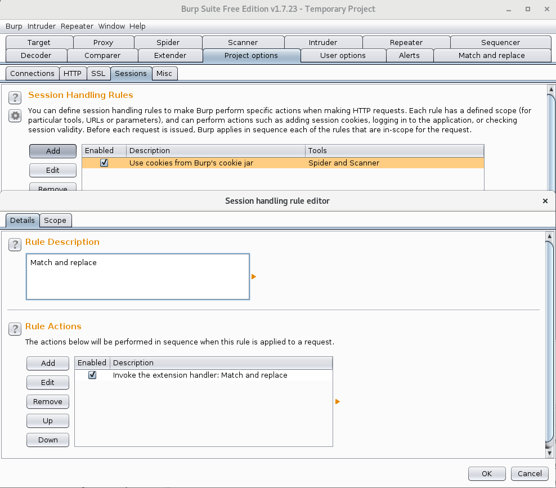Click Add button under Rule Actions
The height and width of the screenshot is (488, 556).
(x=48, y=363)
